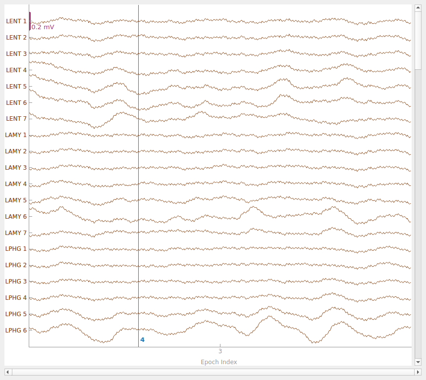Select channel label LAMY 5
This screenshot has width=426, height=380.
[16, 200]
